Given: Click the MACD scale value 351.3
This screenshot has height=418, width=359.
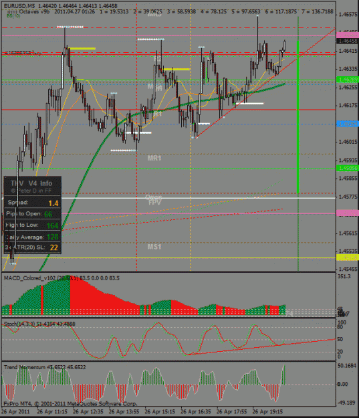Looking at the screenshot, I should 344,277.
